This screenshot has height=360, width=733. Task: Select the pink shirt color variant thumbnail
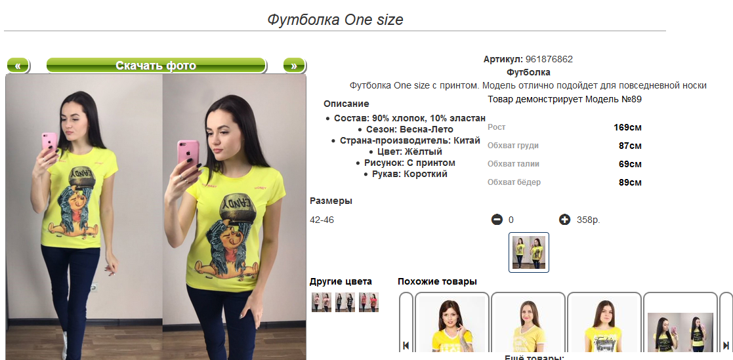321,302
